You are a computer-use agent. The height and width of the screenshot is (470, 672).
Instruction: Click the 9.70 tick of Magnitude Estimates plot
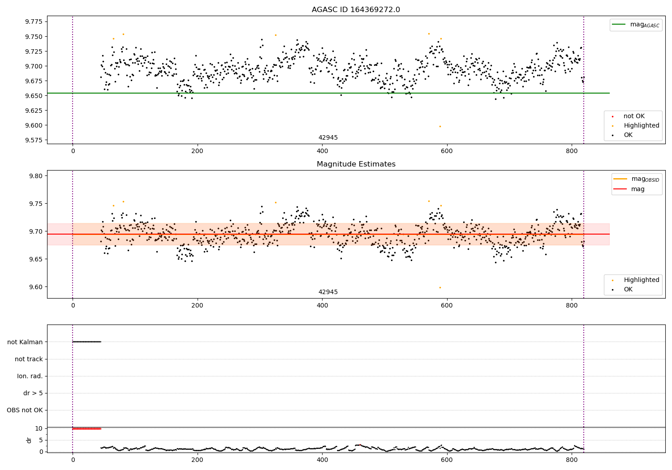tap(35, 231)
